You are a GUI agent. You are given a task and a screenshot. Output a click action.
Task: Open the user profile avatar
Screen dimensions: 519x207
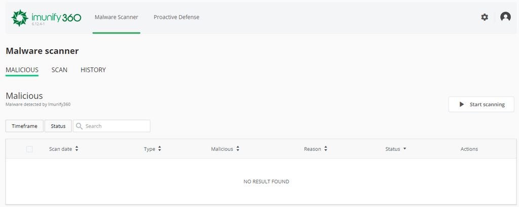[505, 17]
